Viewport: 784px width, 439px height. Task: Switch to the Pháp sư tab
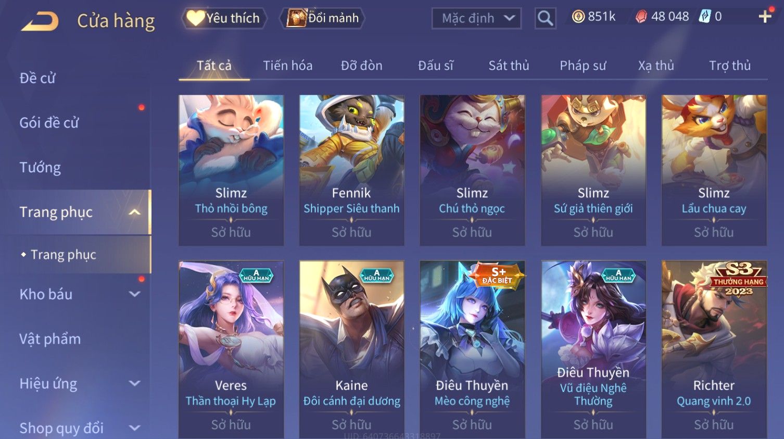583,66
